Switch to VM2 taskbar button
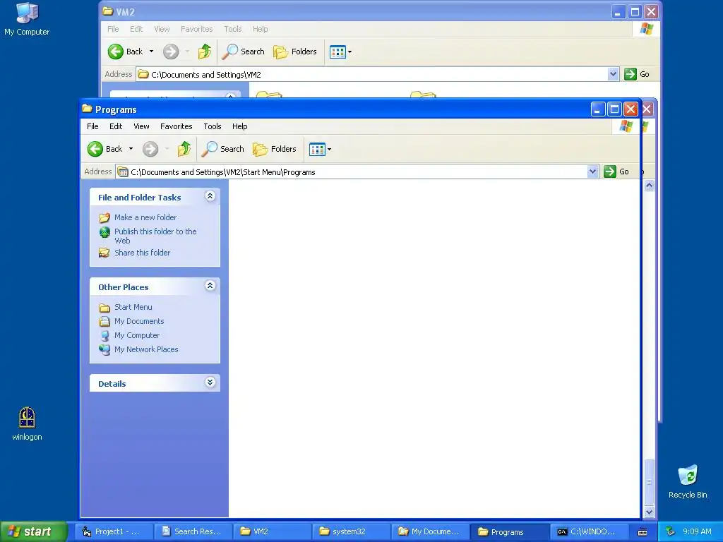The height and width of the screenshot is (542, 723). tap(272, 531)
